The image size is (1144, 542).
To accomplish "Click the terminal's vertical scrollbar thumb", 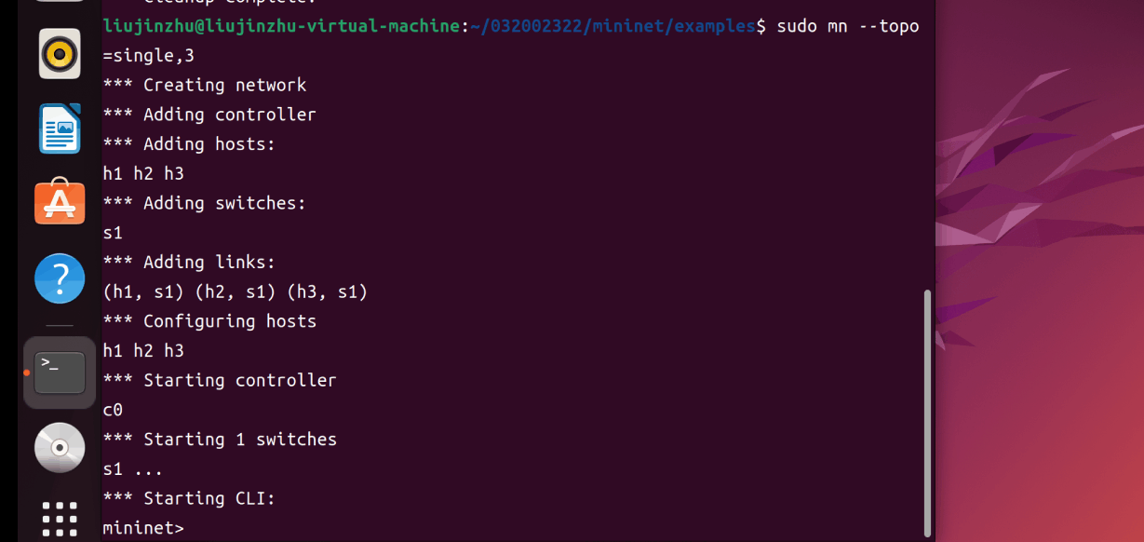I will pos(927,410).
